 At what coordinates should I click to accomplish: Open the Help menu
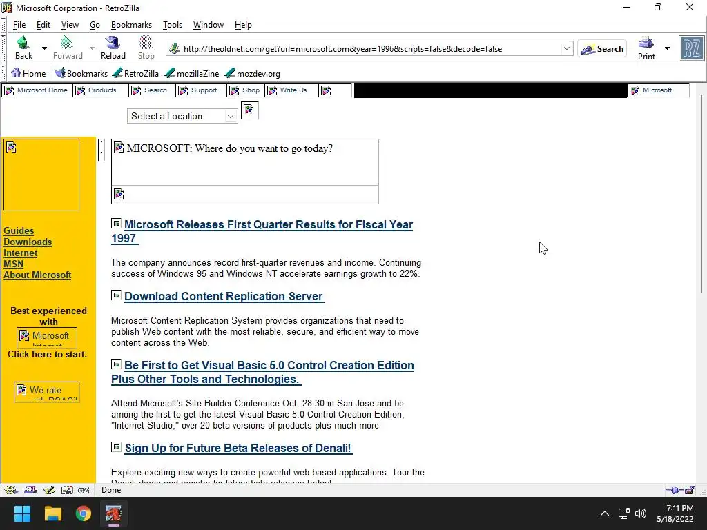tap(243, 25)
